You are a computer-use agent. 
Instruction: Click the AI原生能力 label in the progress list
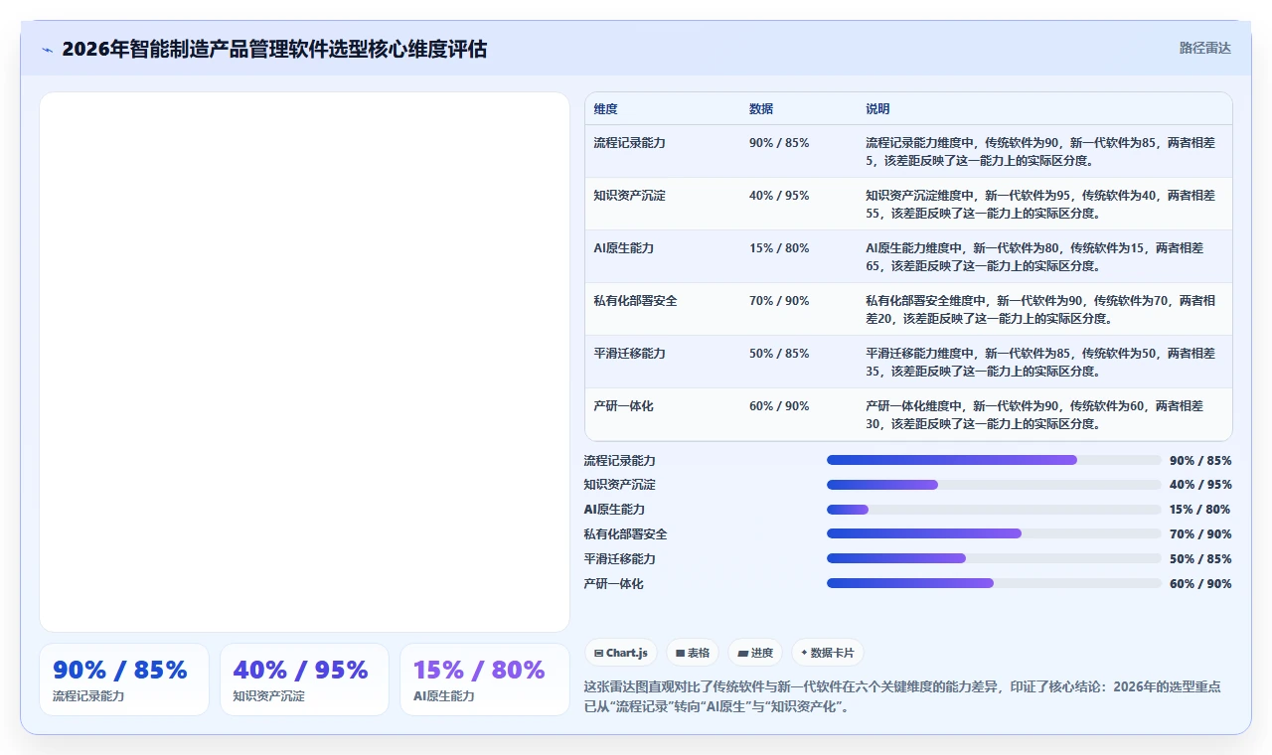614,510
